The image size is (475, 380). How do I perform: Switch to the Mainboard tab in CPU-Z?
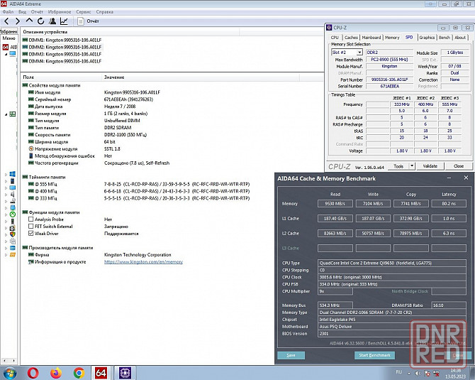[x=371, y=38]
